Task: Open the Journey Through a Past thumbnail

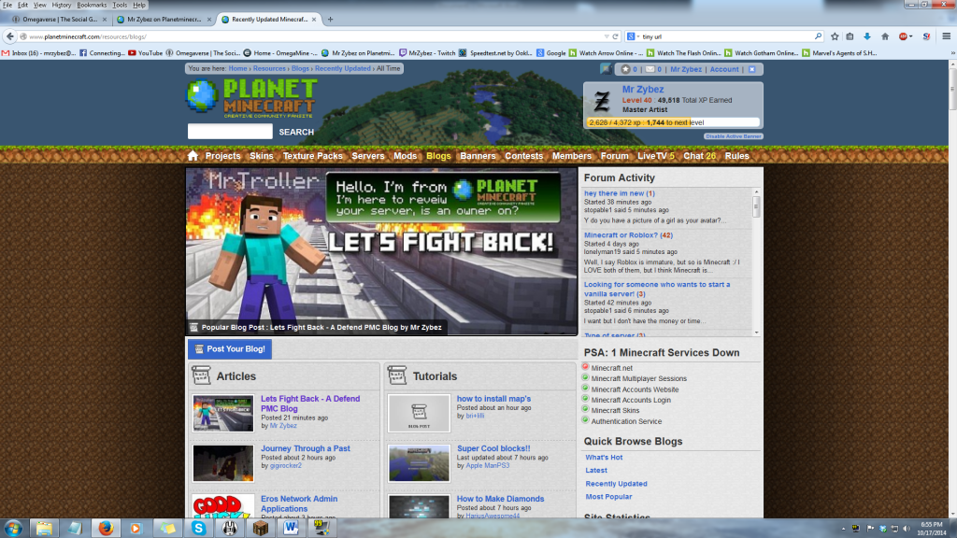Action: 222,463
